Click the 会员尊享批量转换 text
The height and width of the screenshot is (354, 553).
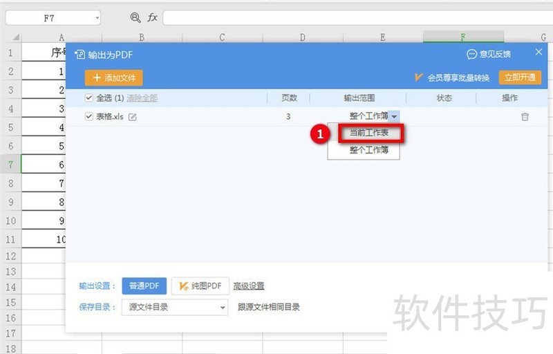(458, 78)
